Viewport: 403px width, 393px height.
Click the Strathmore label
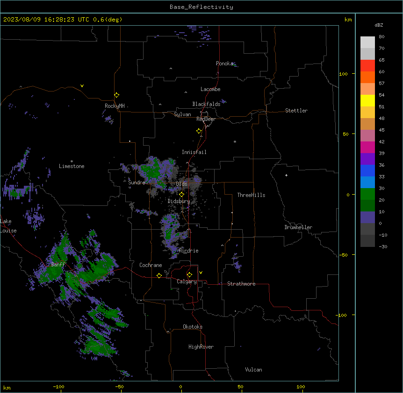[241, 284]
